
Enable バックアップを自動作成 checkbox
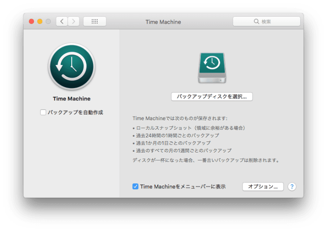(x=43, y=113)
